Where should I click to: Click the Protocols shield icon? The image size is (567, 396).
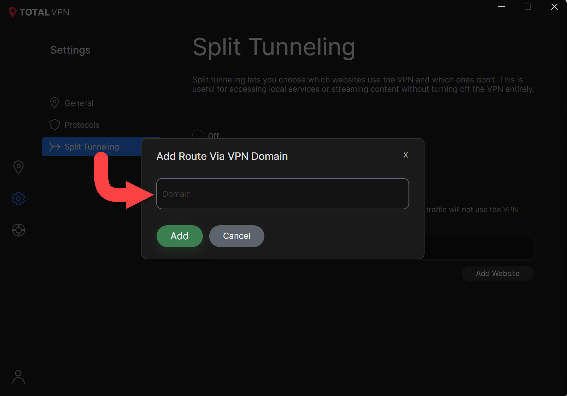tap(55, 125)
